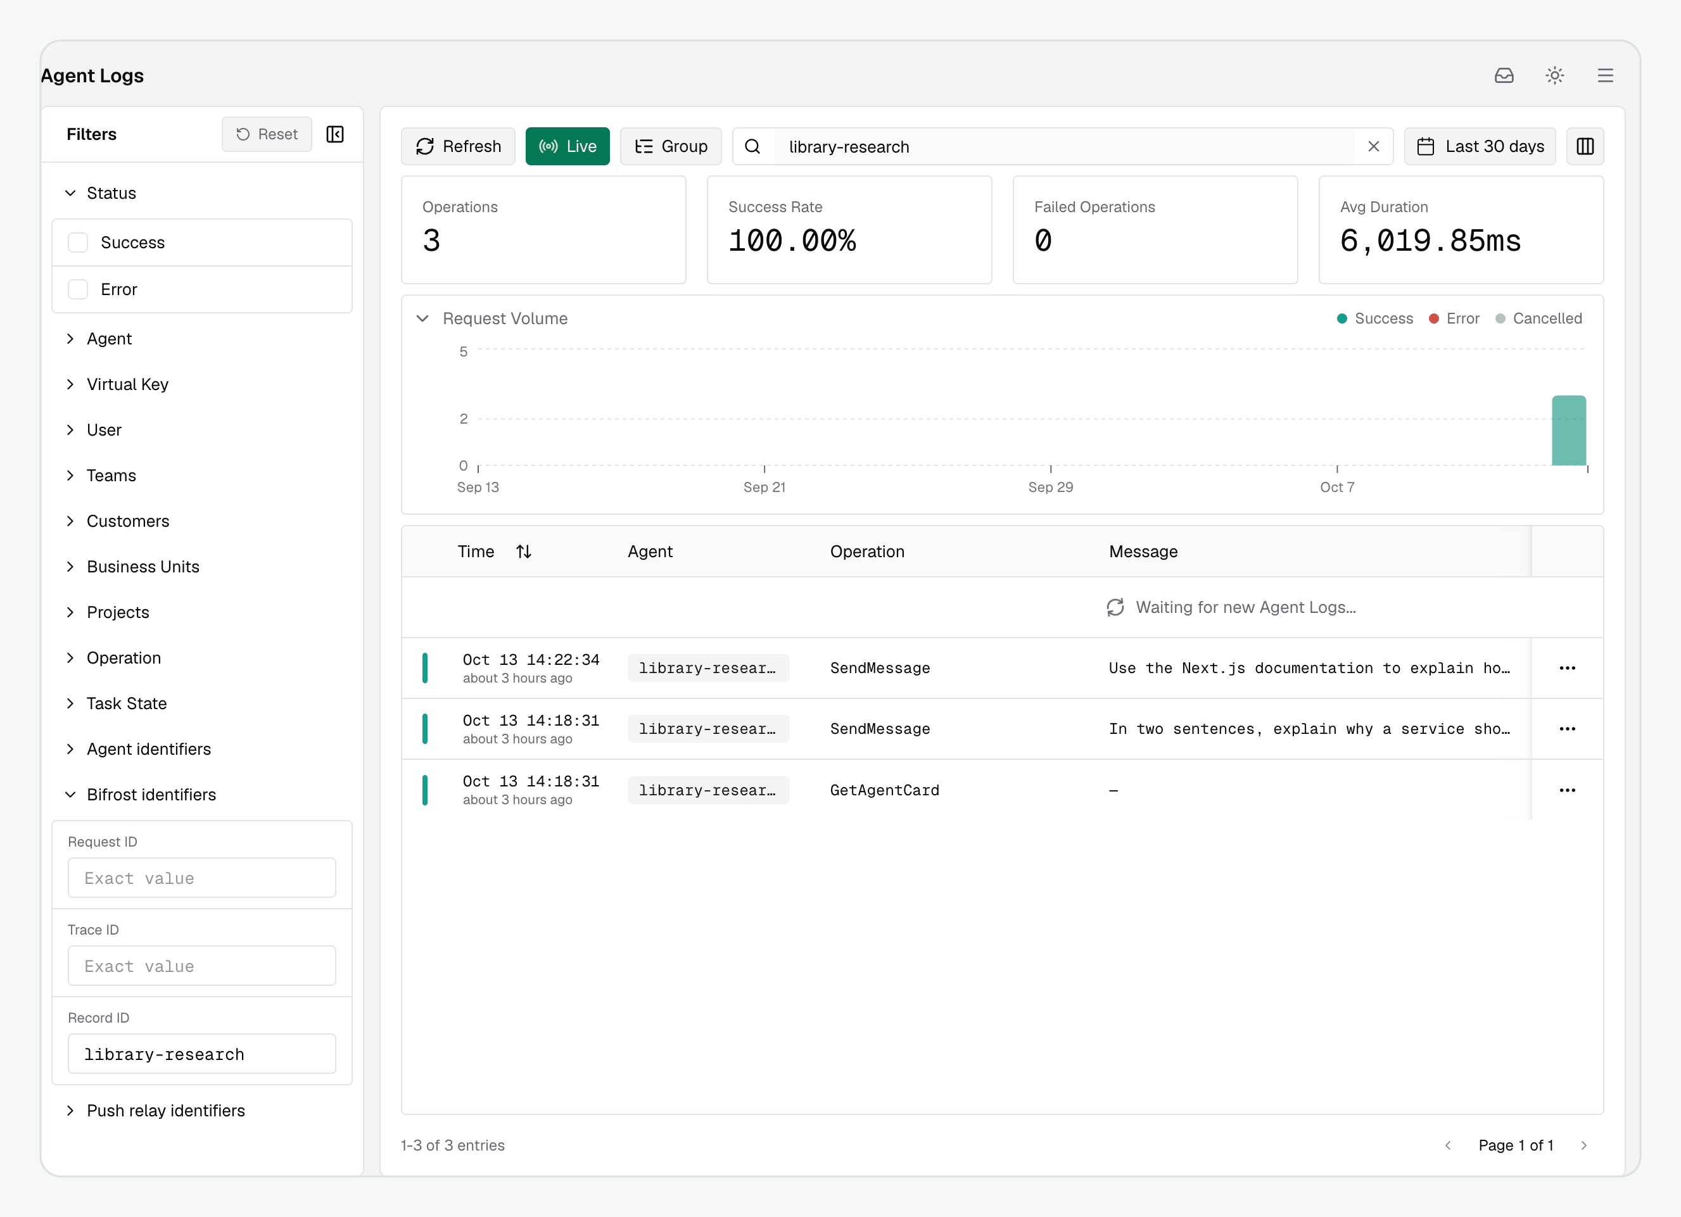Click the Success legend color dot
Viewport: 1681px width, 1217px height.
coord(1342,318)
